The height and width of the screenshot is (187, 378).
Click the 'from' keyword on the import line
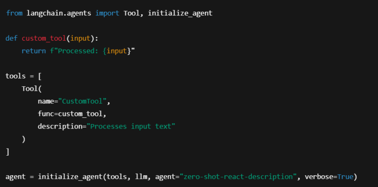14,13
